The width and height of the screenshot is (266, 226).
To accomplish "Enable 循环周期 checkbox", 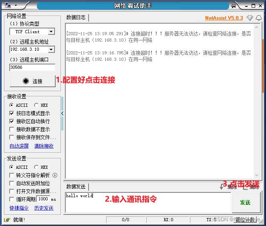I will point(12,199).
